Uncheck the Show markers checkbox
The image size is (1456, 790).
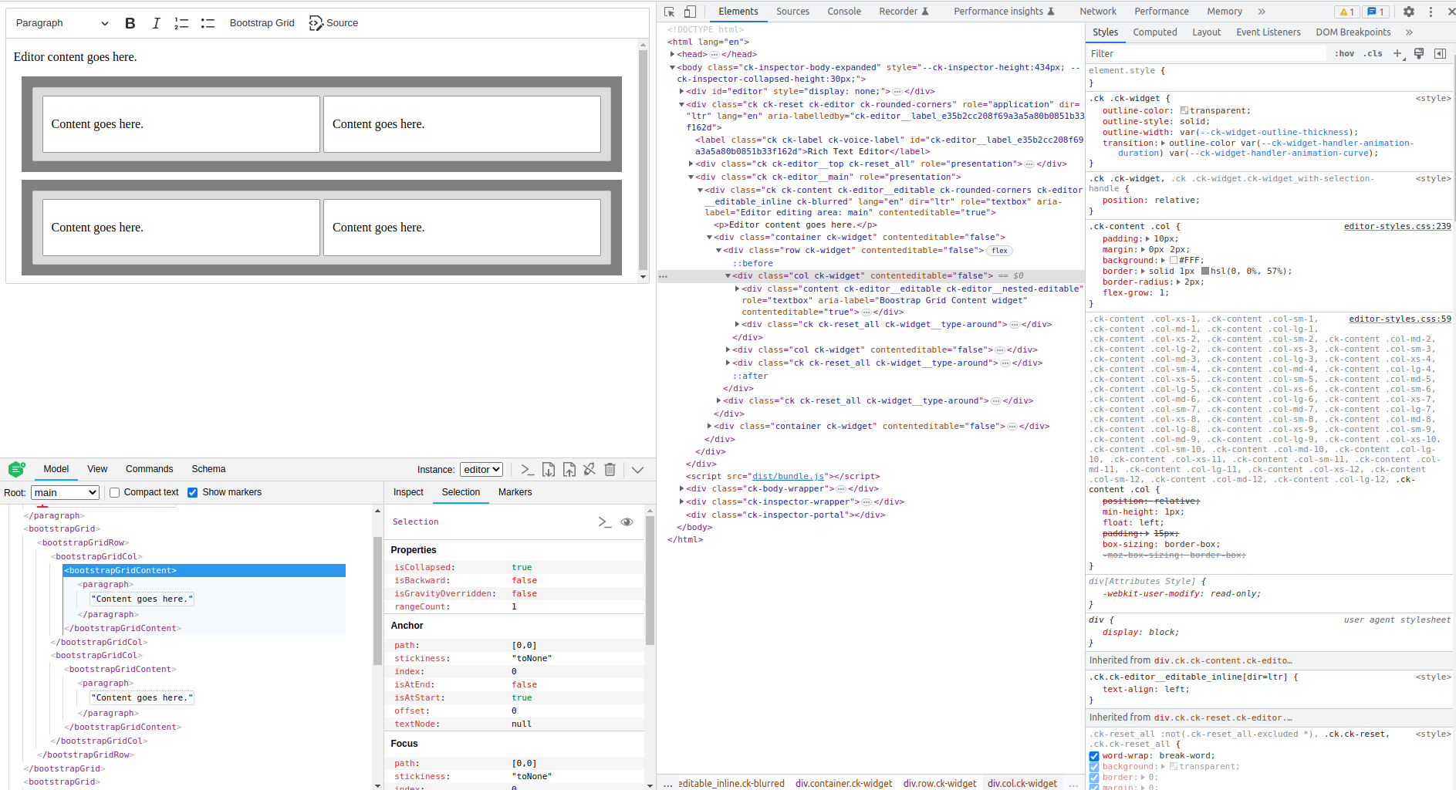point(193,492)
